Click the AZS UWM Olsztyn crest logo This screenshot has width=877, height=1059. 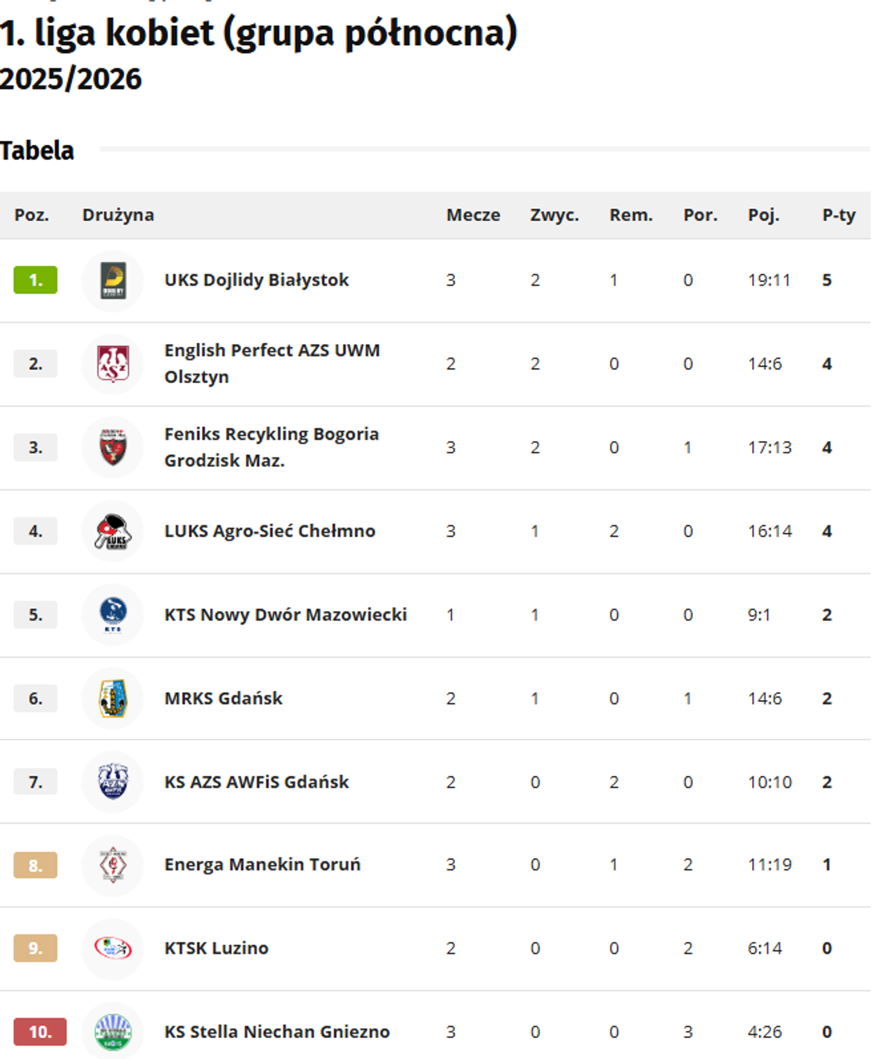[113, 364]
